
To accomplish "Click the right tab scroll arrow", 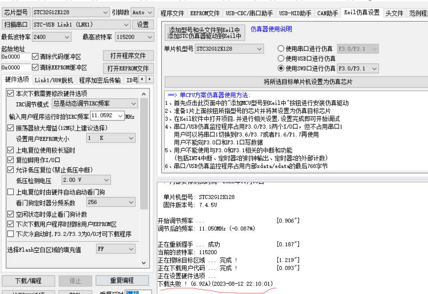I will pos(150,79).
